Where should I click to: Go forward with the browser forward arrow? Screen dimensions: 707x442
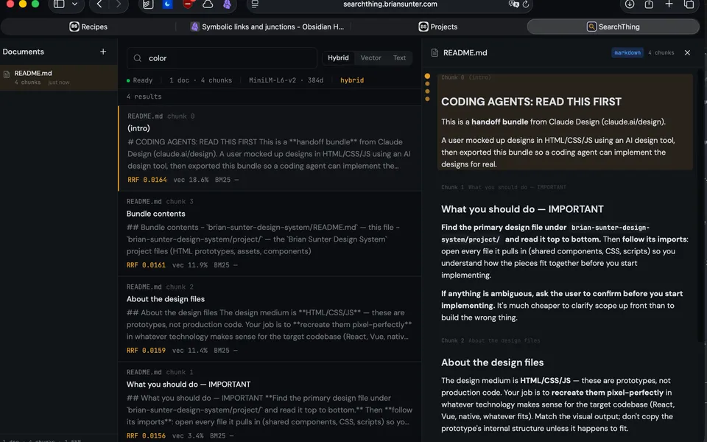tap(119, 4)
